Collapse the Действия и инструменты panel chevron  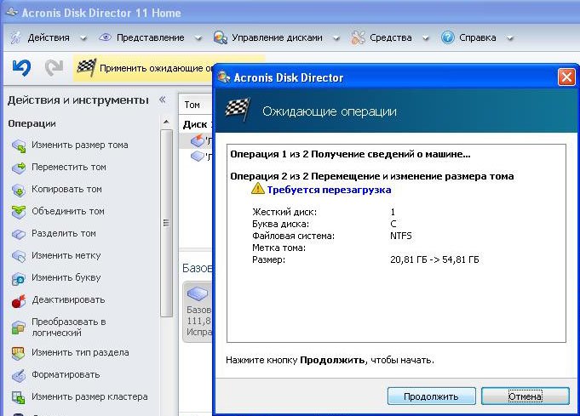[x=162, y=100]
